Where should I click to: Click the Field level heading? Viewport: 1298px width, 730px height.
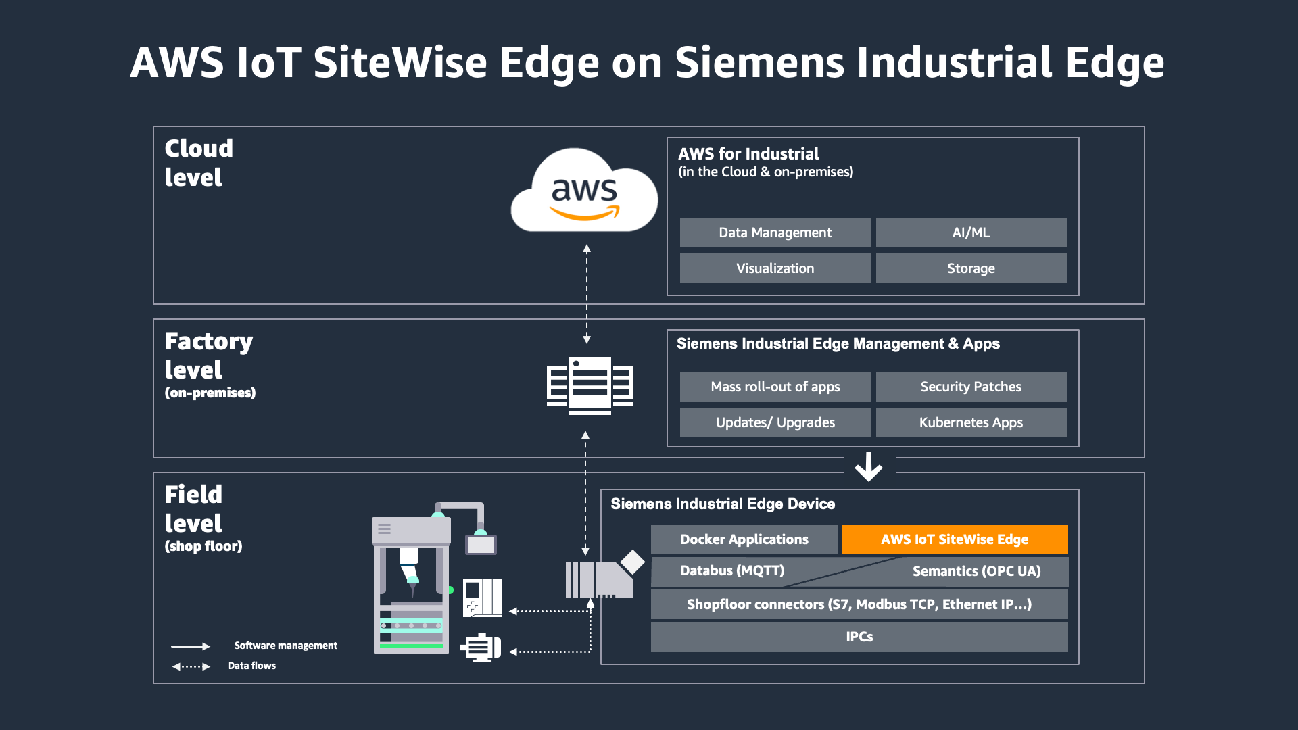tap(193, 509)
